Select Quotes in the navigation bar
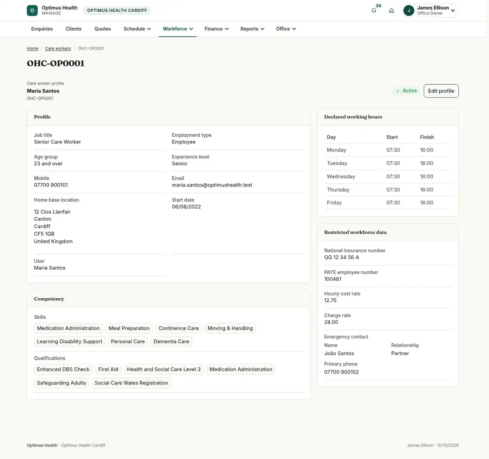 pos(103,29)
